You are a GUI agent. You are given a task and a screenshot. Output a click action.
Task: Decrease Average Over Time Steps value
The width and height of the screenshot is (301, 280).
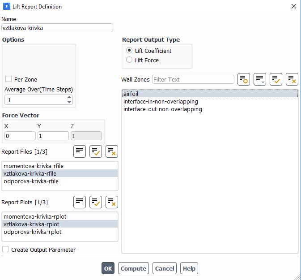point(69,102)
